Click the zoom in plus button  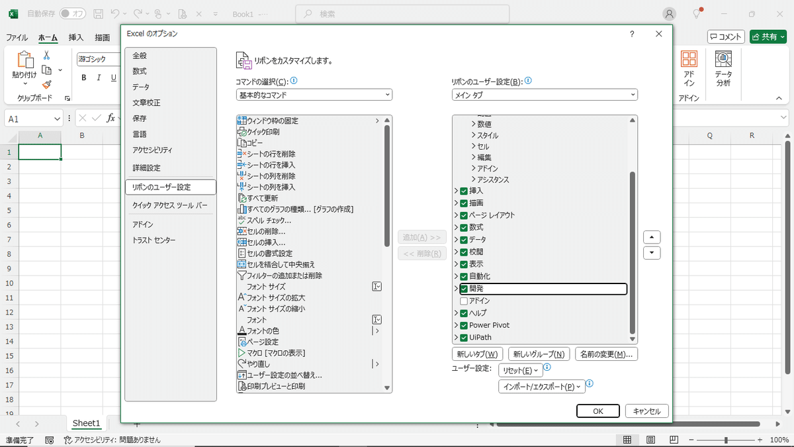coord(759,440)
